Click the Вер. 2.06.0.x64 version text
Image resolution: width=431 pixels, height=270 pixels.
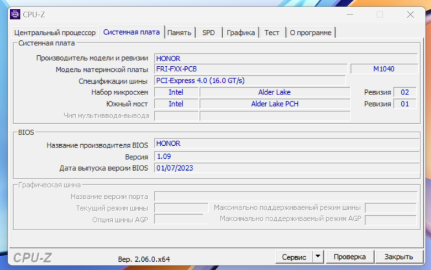click(144, 260)
